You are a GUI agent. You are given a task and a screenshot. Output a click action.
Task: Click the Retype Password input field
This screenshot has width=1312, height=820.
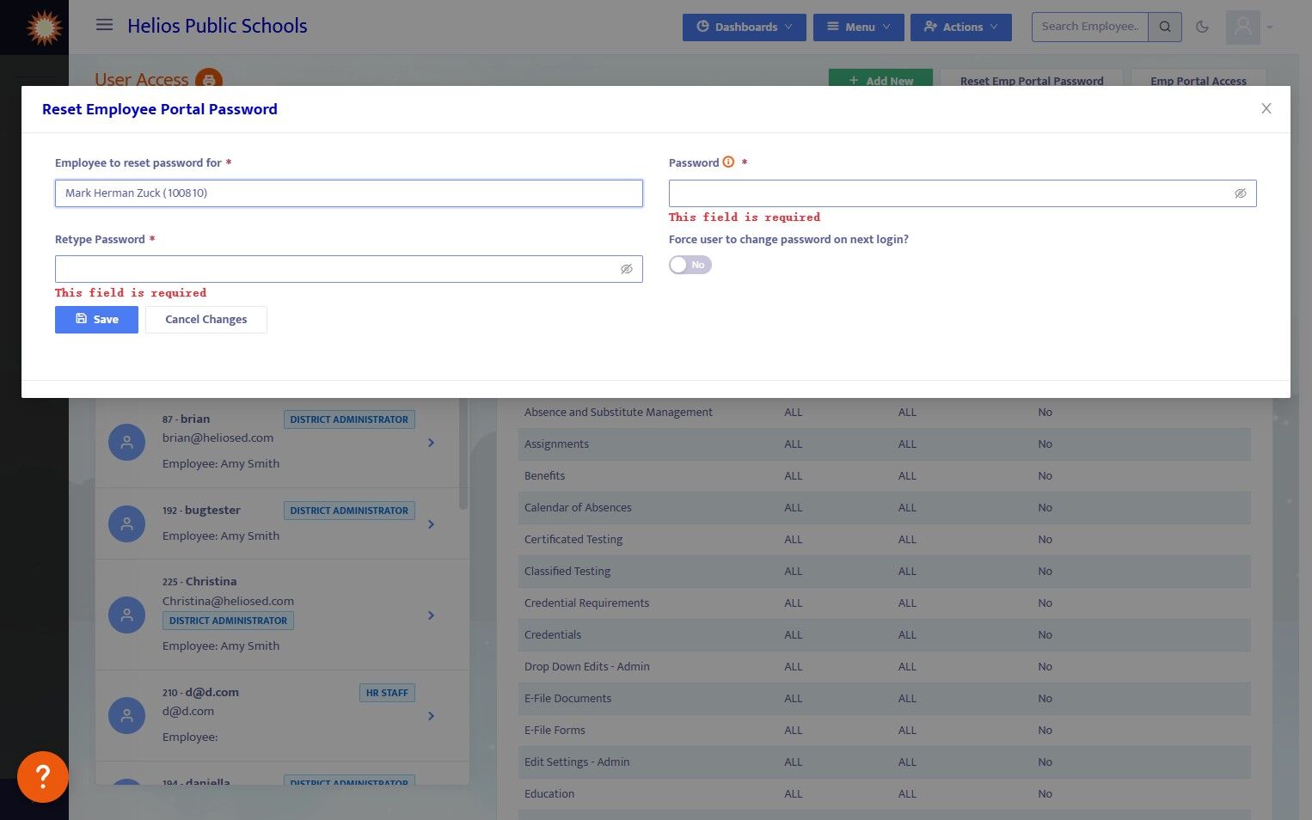pyautogui.click(x=349, y=269)
